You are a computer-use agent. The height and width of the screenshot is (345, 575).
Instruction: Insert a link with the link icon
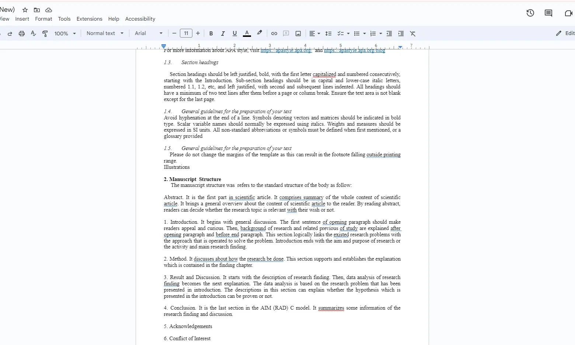[274, 34]
